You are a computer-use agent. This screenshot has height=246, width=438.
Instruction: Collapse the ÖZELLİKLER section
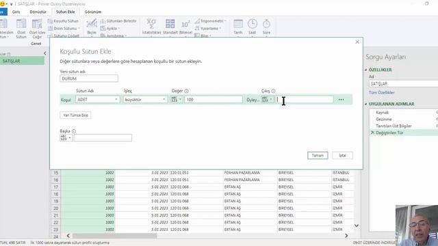(x=366, y=70)
